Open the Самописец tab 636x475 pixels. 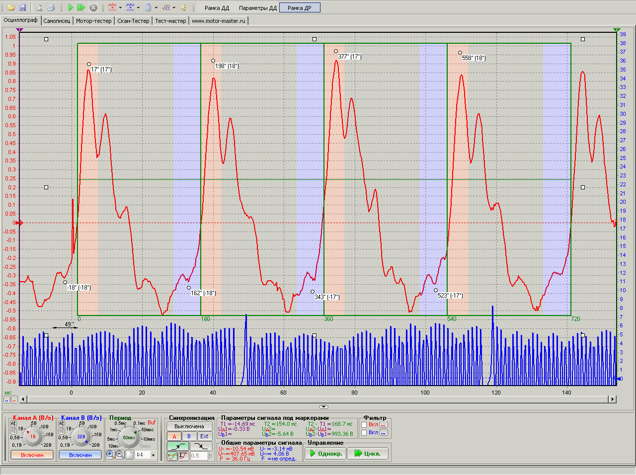[x=57, y=21]
